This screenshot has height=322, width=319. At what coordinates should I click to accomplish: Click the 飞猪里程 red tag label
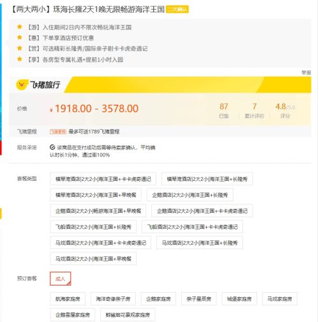point(58,132)
